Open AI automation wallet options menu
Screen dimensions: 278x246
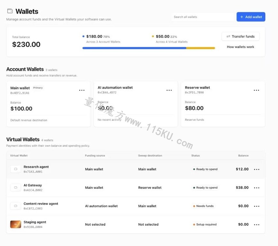[169, 90]
